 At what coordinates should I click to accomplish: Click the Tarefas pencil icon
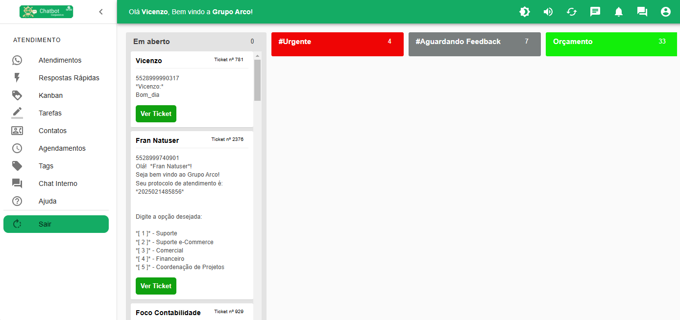pyautogui.click(x=17, y=112)
